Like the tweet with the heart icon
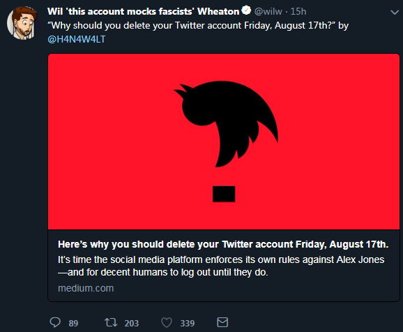Viewport: 403px width, 332px height. click(x=167, y=322)
